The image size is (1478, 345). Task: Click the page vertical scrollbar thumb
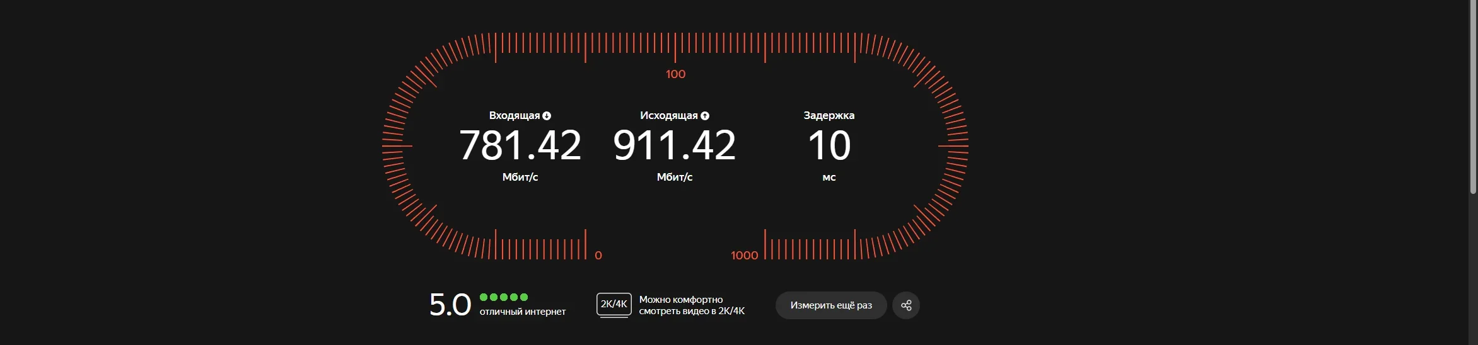click(x=1473, y=97)
